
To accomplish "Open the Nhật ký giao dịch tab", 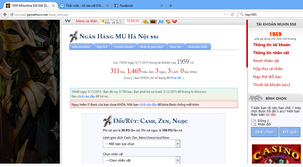I will point(152,47).
